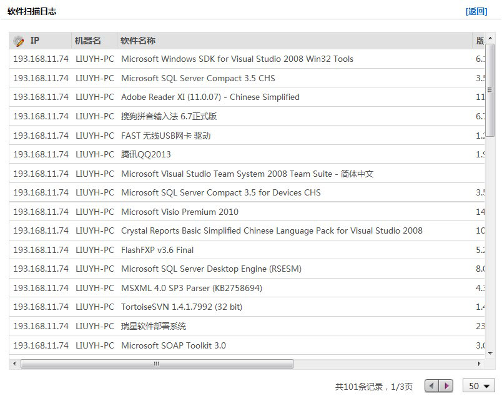502x406 pixels.
Task: Sort by the 软件名称 column header
Action: click(138, 41)
